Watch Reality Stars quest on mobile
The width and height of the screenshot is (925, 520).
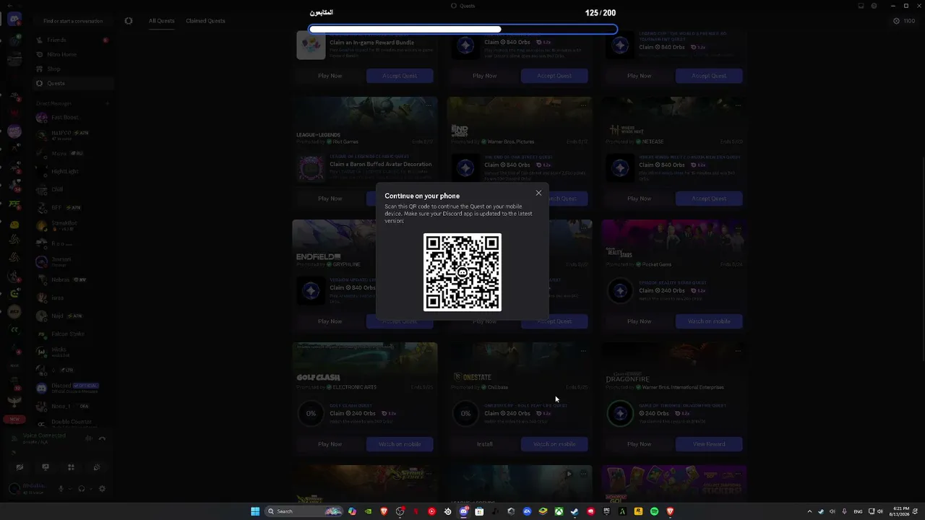[709, 321]
